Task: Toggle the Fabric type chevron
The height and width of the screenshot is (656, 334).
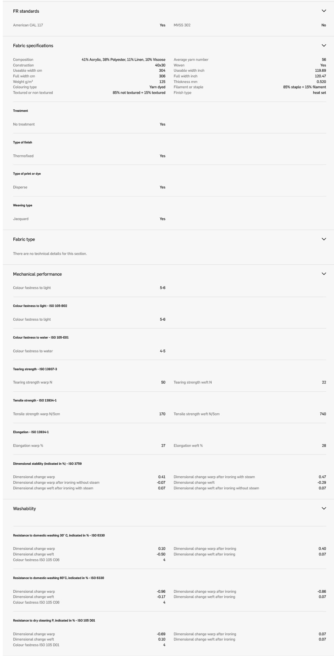Action: (x=324, y=239)
